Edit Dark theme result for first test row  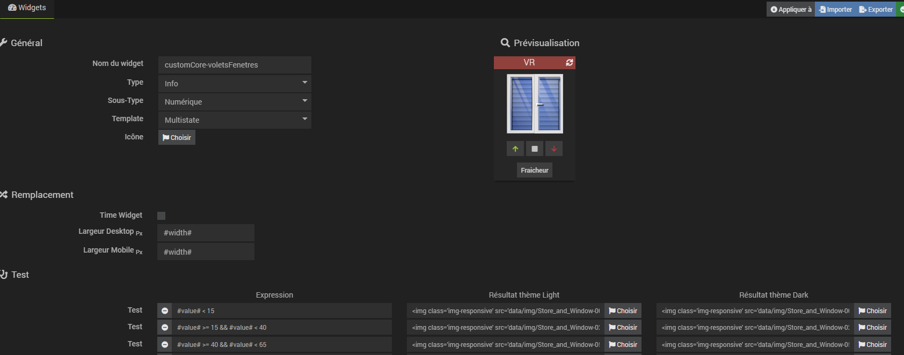(755, 310)
